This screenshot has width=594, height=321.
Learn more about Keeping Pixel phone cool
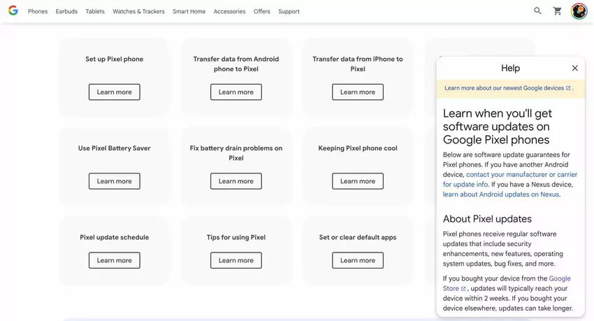(x=357, y=181)
